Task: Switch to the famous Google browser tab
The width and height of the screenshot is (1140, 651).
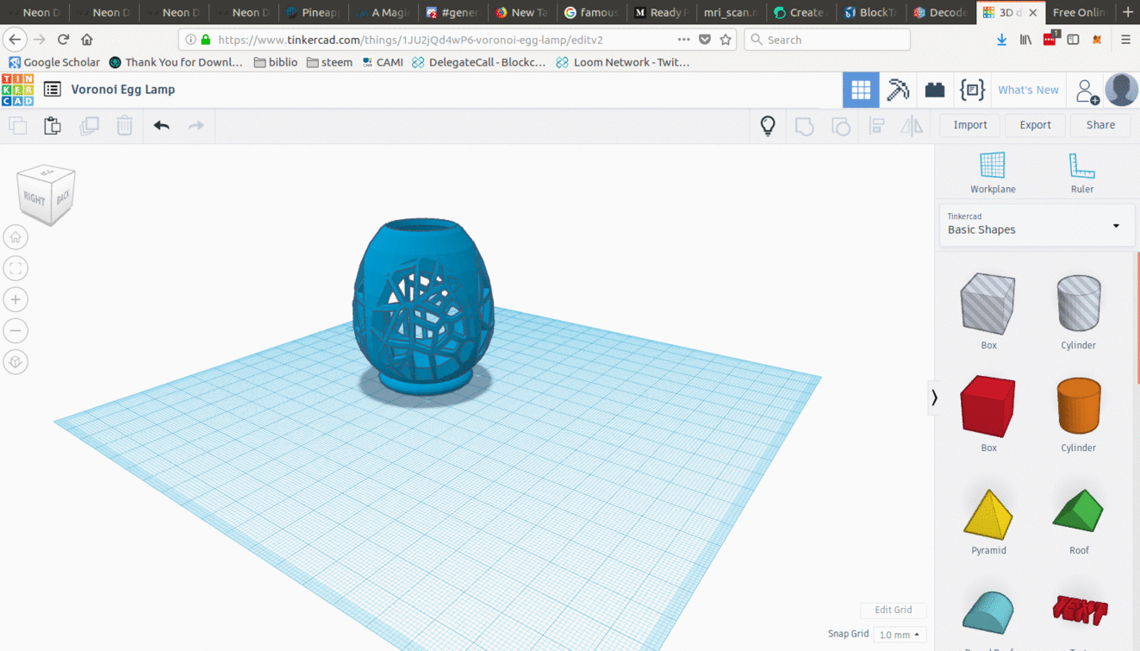Action: tap(592, 12)
